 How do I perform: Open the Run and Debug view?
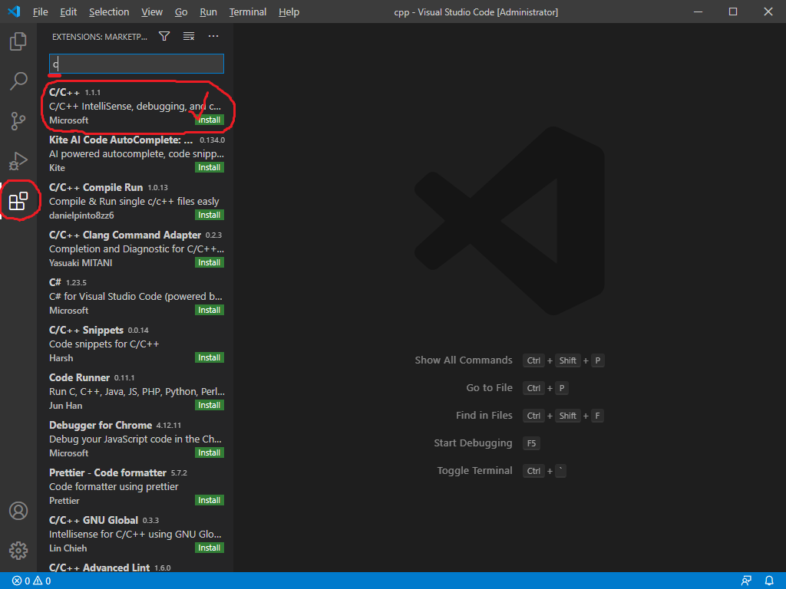18,160
